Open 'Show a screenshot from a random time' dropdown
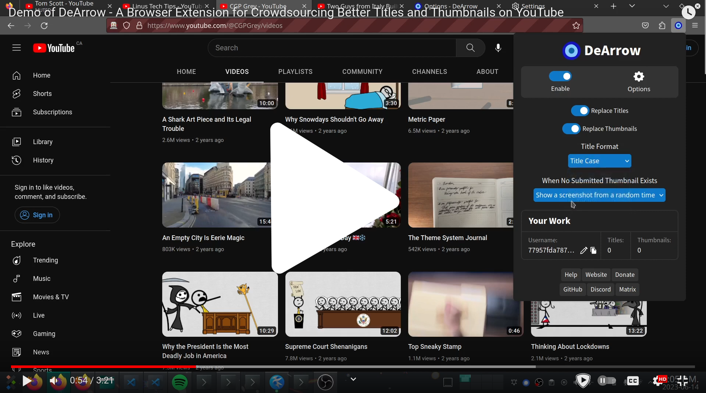 599,195
